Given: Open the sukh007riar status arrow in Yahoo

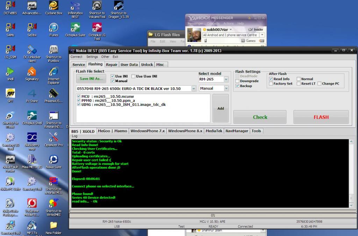Looking at the screenshot, I should (x=231, y=30).
